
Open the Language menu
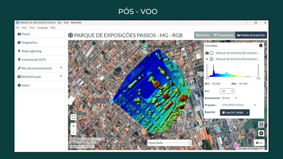coord(42,28)
